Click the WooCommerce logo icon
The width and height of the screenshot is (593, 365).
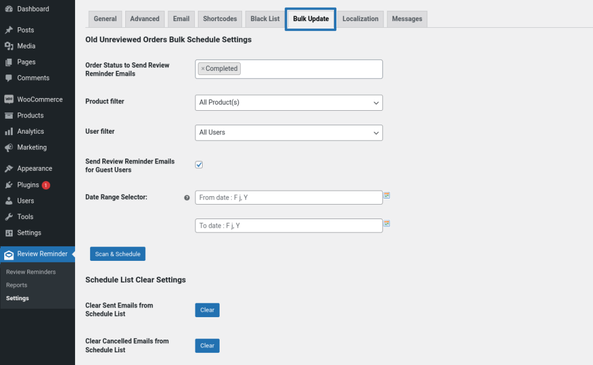tap(8, 99)
